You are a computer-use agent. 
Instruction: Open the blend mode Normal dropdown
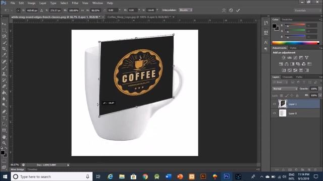[285, 88]
